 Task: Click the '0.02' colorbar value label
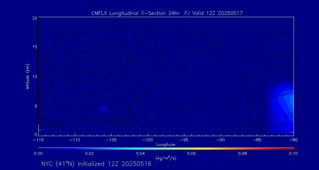pos(89,153)
